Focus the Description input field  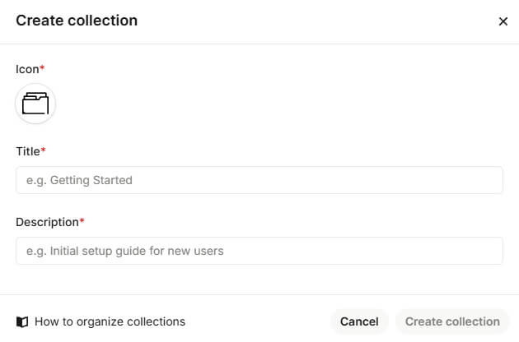(259, 251)
